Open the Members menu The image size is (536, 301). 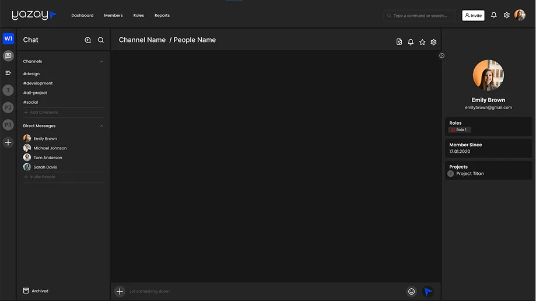pos(113,16)
